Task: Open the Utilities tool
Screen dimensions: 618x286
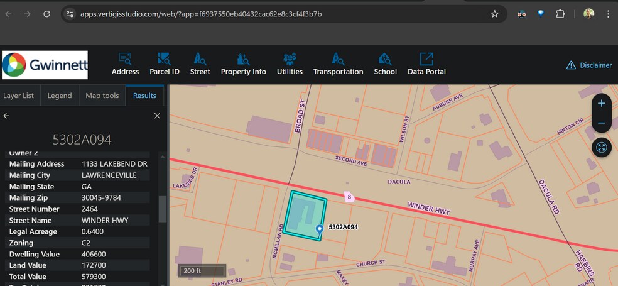Action: tap(290, 65)
